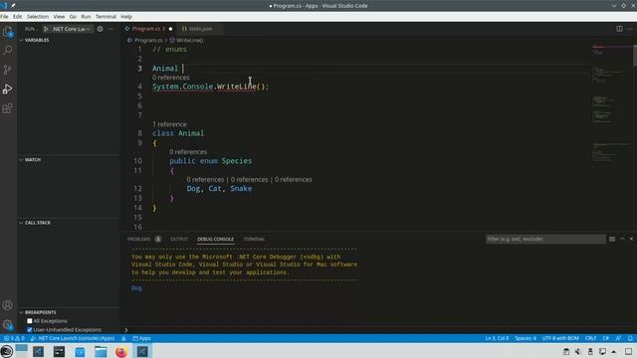The image size is (637, 358).
Task: Click the flame icon in the status bar
Action: (123, 338)
